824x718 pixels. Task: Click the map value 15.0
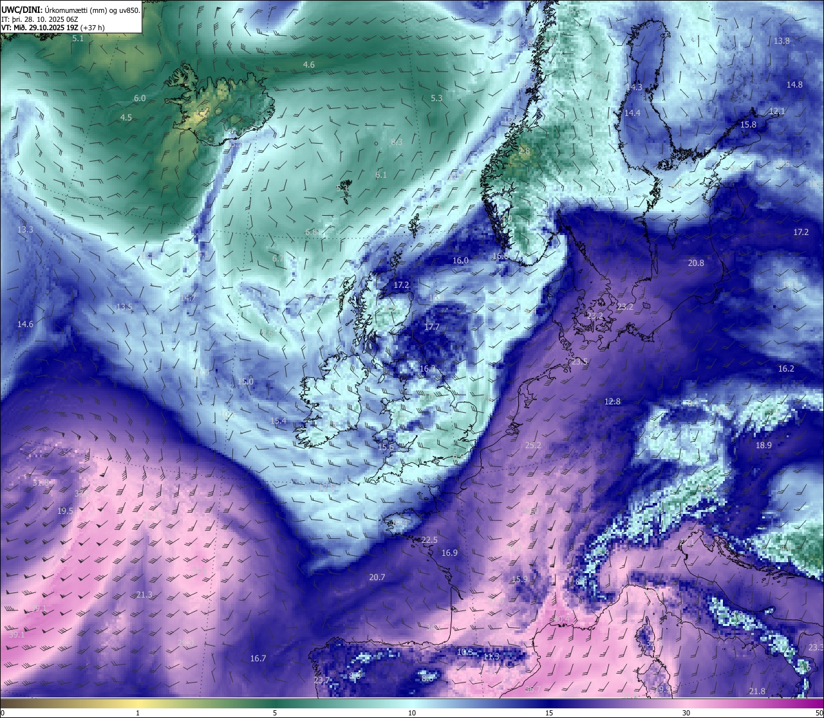point(245,382)
